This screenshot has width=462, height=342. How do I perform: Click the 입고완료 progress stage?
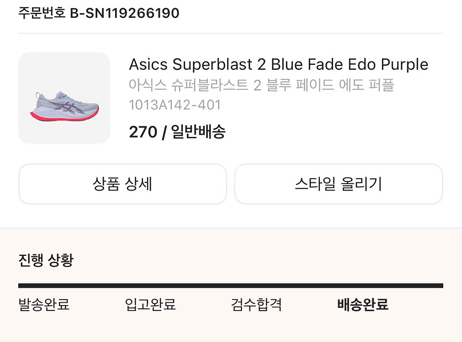point(151,305)
